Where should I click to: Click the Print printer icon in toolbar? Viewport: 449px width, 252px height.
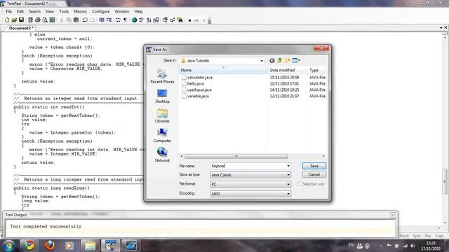pos(37,20)
